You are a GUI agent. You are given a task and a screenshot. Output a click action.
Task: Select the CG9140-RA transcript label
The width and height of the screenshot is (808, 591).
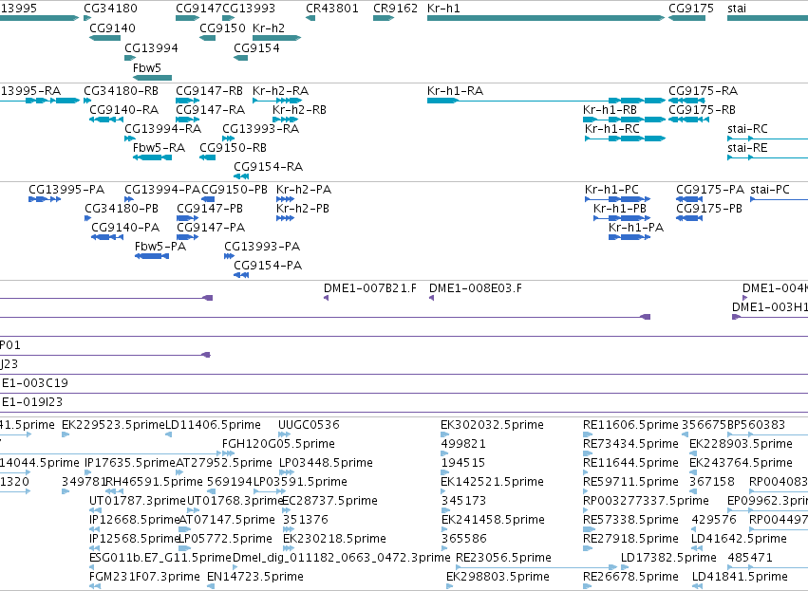coord(124,110)
